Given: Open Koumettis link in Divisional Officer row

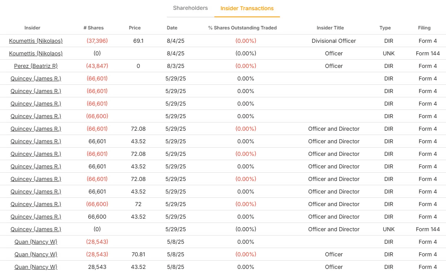Looking at the screenshot, I should tap(36, 41).
